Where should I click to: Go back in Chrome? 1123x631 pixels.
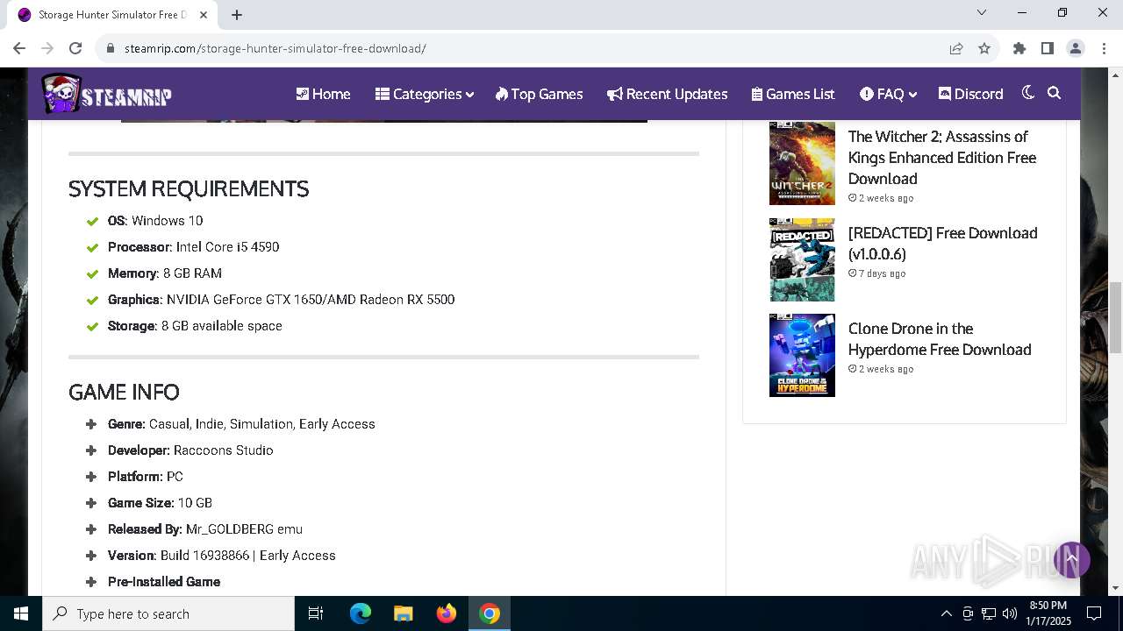(19, 48)
